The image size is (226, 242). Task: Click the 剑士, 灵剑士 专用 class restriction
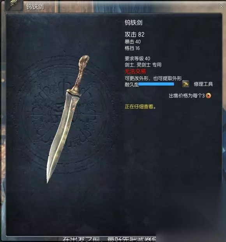tap(143, 65)
